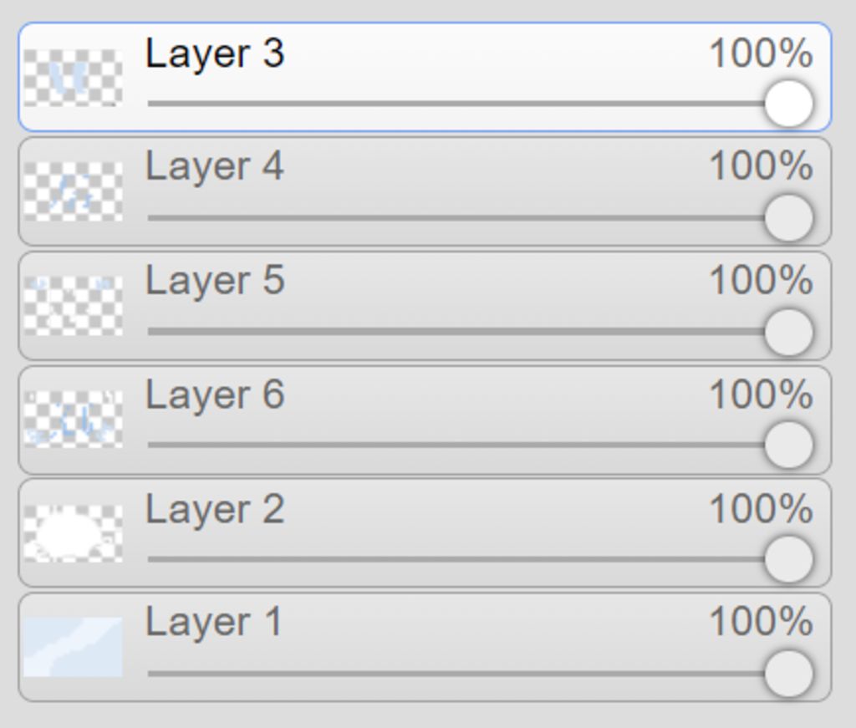The height and width of the screenshot is (728, 856).
Task: Click the Layer 4 name label
Action: pyautogui.click(x=215, y=165)
